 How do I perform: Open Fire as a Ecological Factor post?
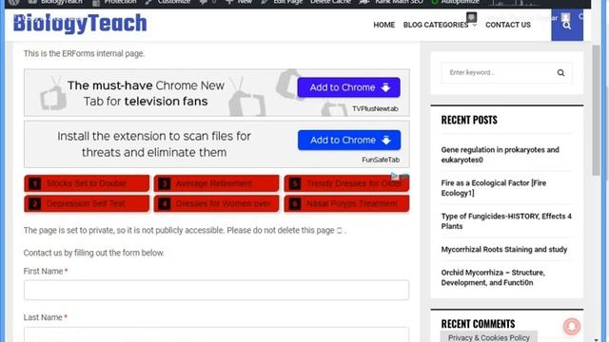coord(494,188)
